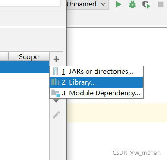Viewport: 167px width, 160px height.
Task: Stop execution with the gray square icon
Action: pyautogui.click(x=161, y=4)
